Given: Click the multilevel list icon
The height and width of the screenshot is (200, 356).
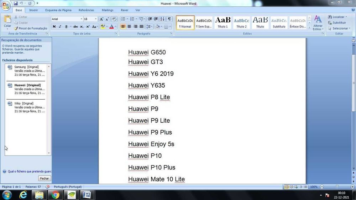Looking at the screenshot, I should click(x=141, y=19).
